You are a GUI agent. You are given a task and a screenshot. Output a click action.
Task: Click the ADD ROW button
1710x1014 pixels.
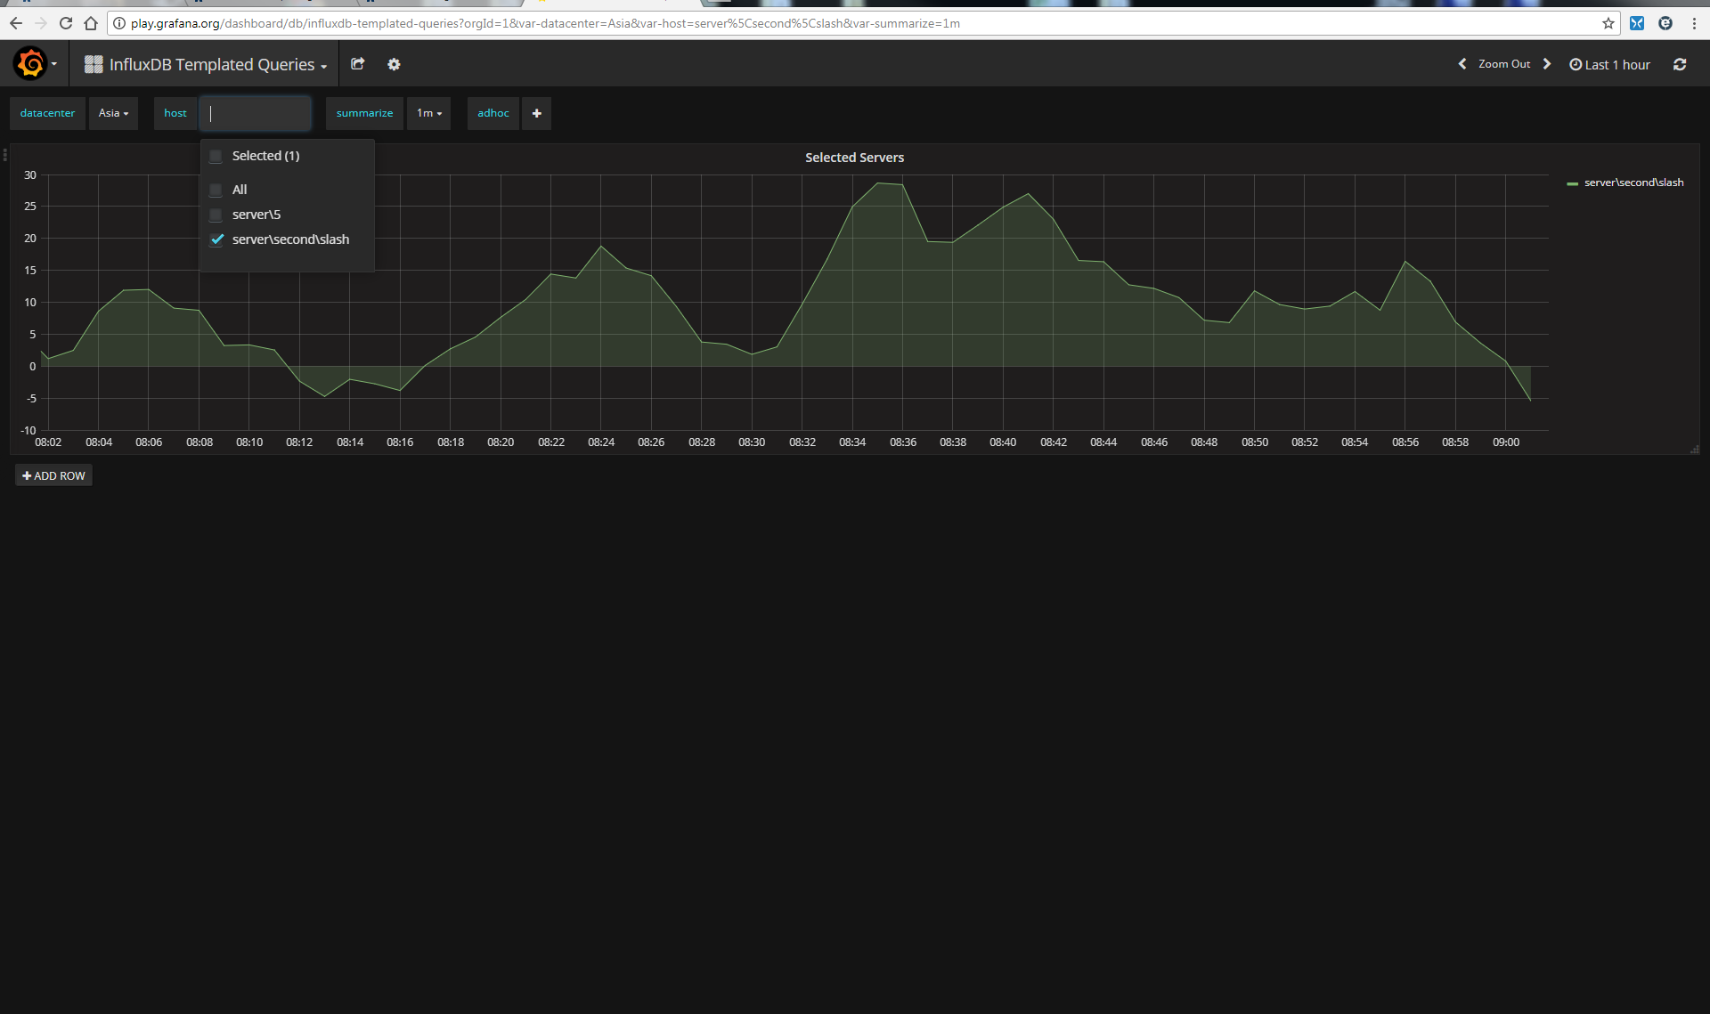coord(53,475)
